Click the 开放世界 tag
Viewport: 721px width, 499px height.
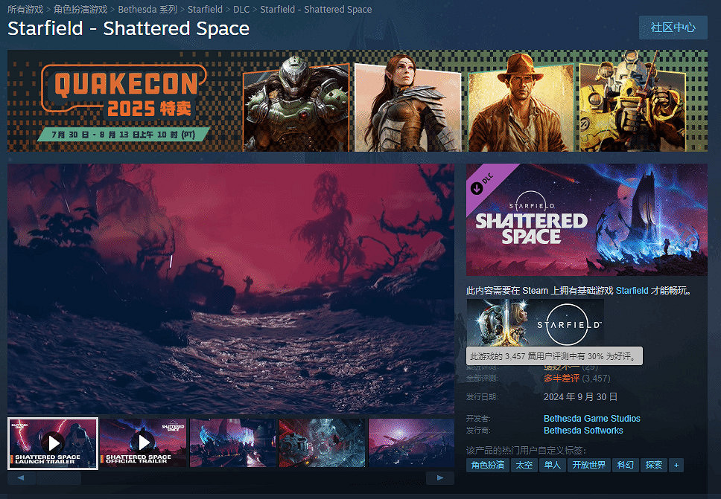(588, 465)
